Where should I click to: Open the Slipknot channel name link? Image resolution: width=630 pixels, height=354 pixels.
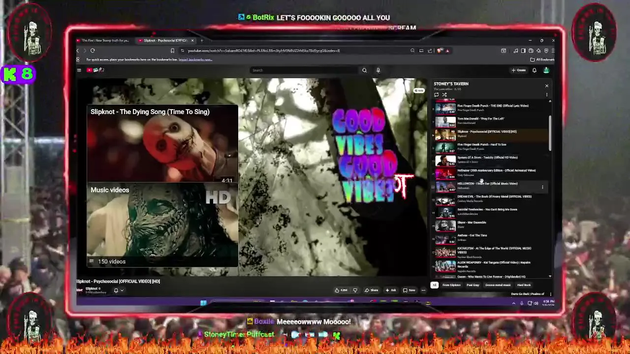point(92,289)
